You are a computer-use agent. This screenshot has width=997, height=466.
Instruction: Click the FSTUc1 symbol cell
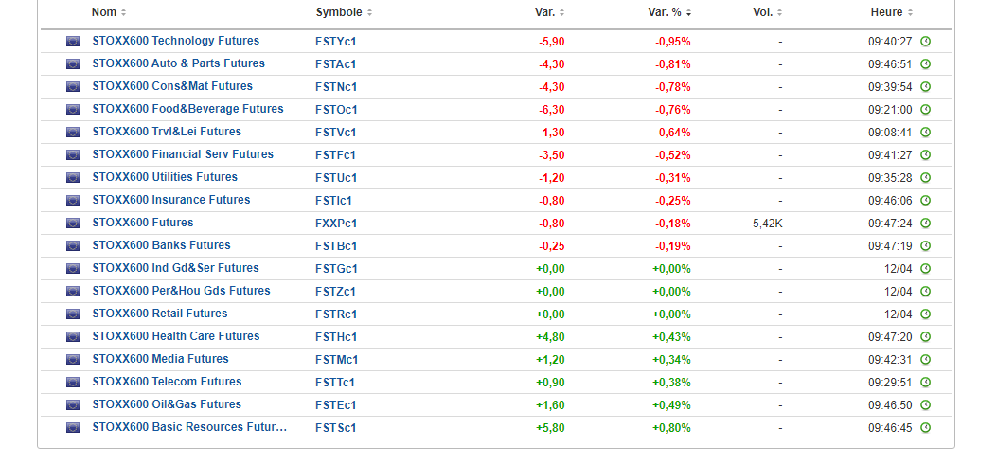[x=336, y=177]
